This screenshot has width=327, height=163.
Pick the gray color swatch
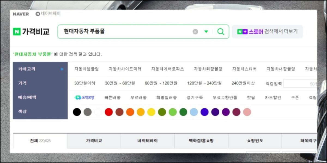point(87,112)
